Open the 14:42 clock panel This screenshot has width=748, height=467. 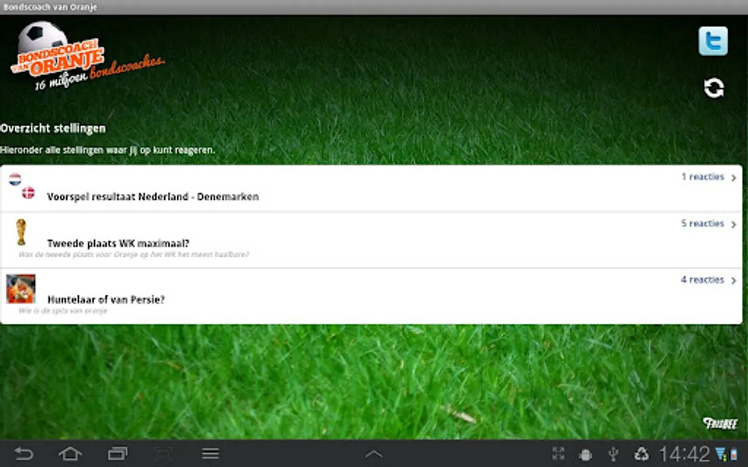[x=684, y=455]
